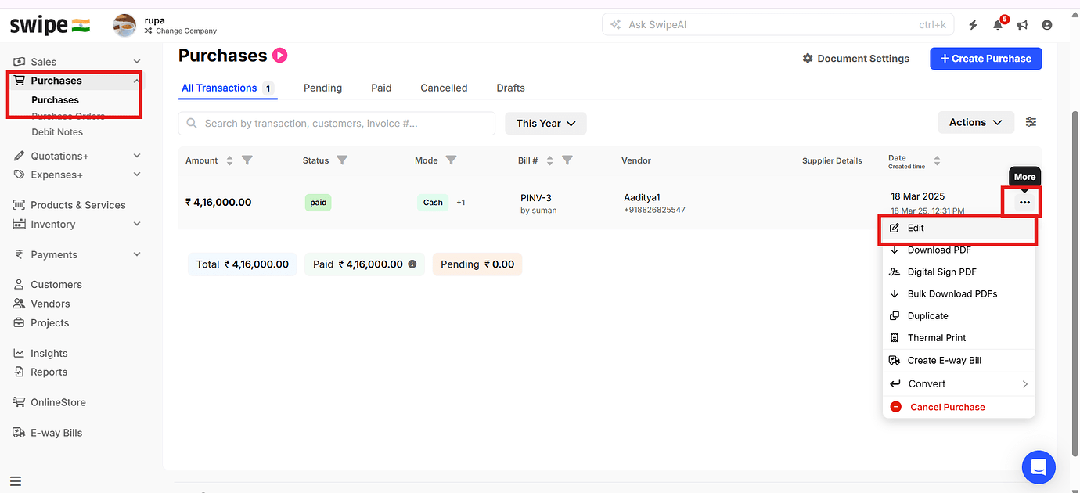1080x493 pixels.
Task: Open the Mode column filter funnel
Action: 452,160
